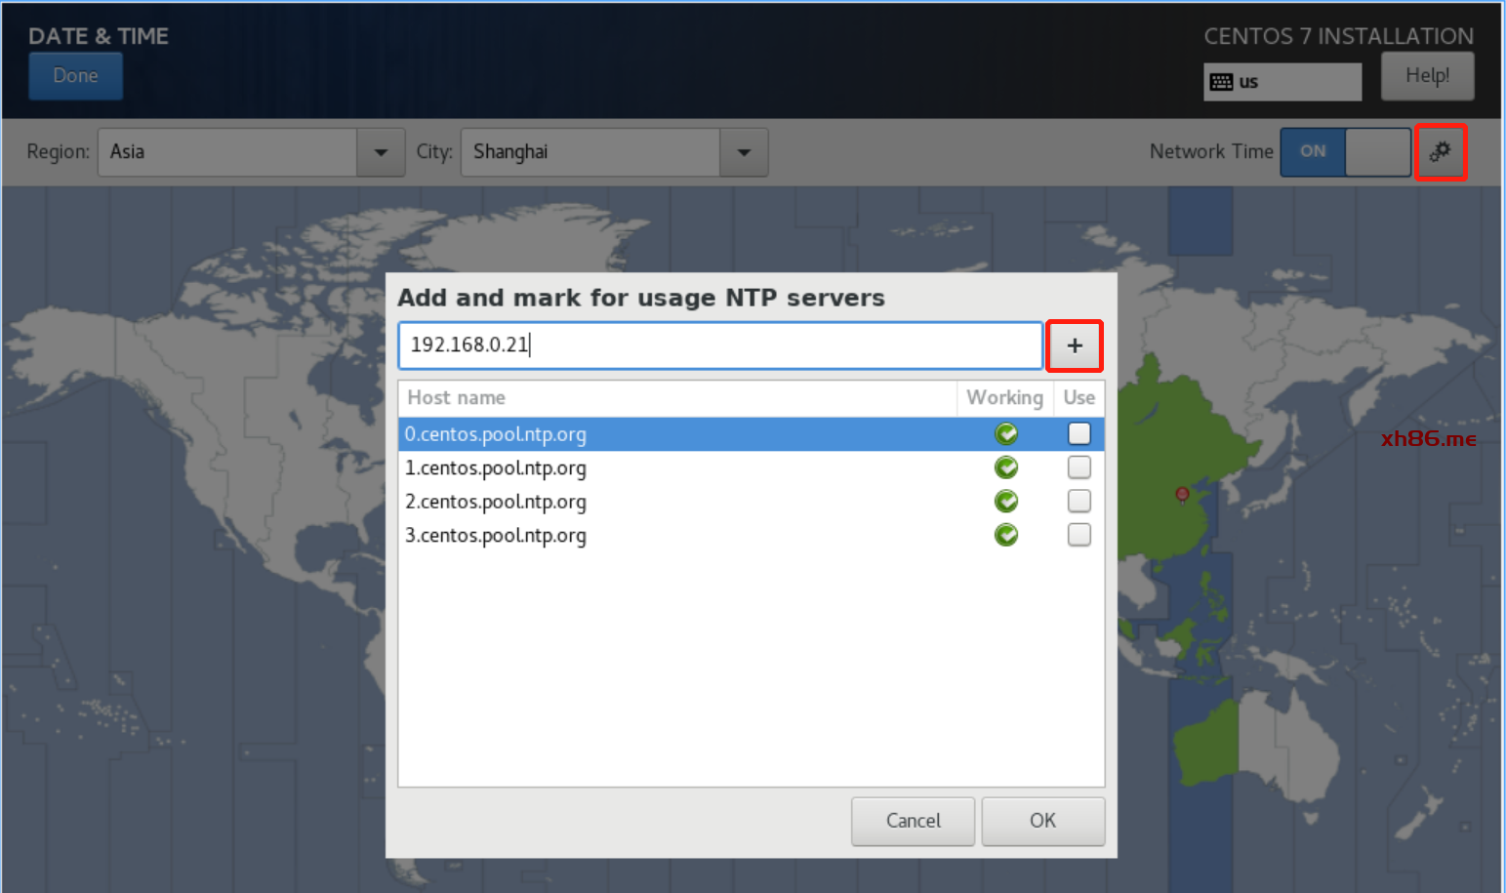
Task: Toggle the Network Time switch off
Action: coord(1345,152)
